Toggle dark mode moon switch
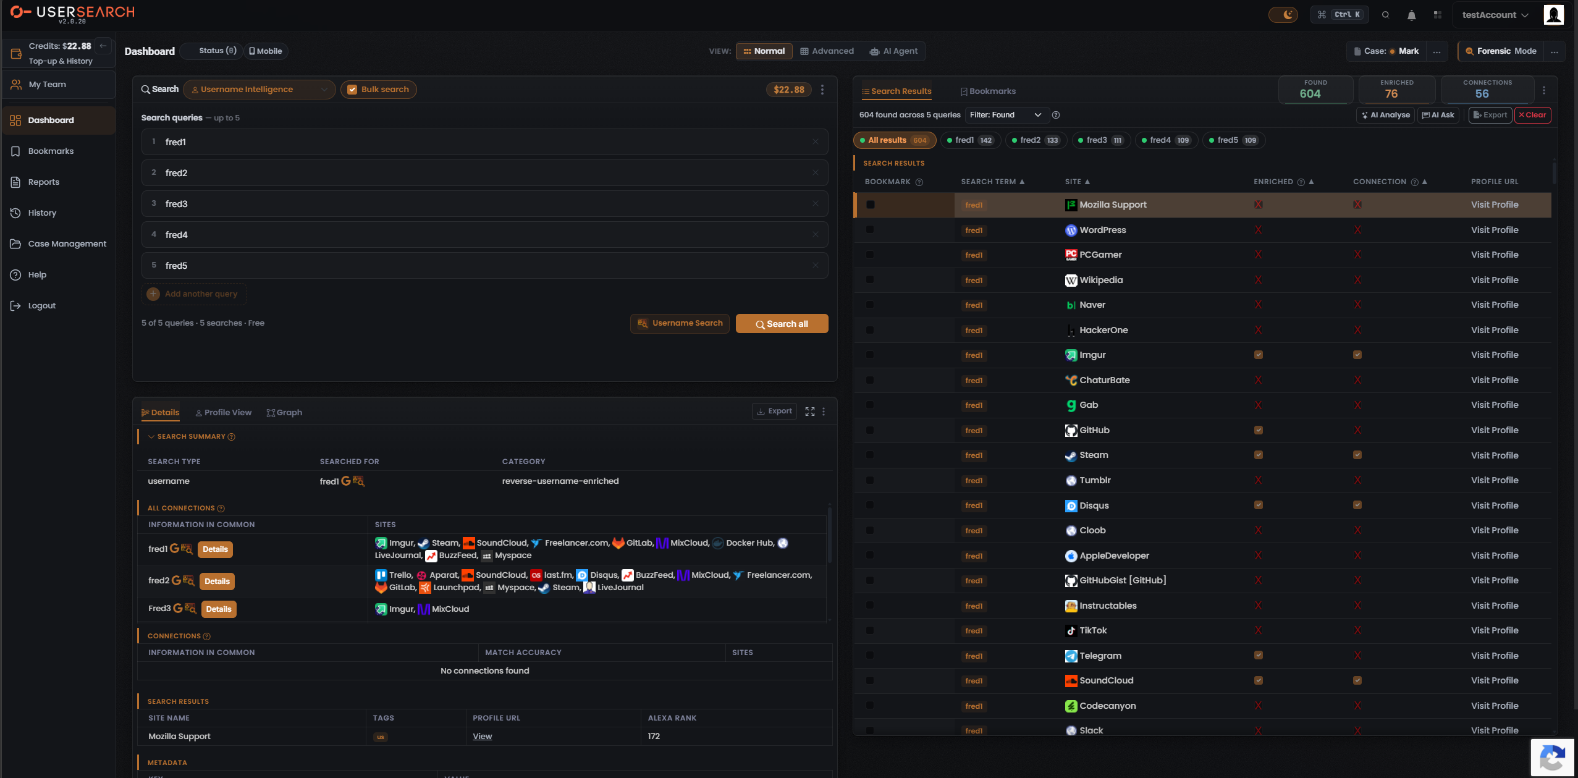 tap(1283, 14)
